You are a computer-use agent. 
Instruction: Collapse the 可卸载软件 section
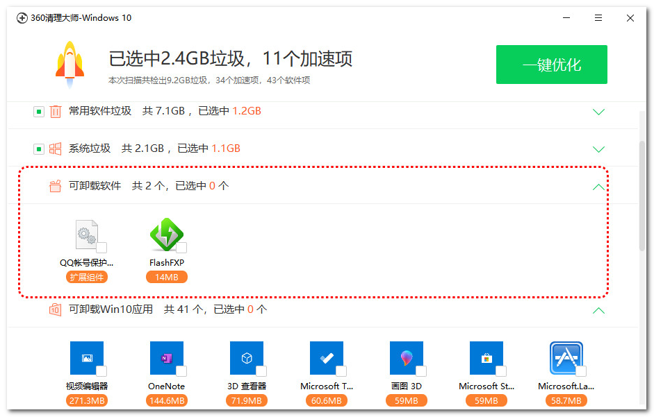[598, 186]
